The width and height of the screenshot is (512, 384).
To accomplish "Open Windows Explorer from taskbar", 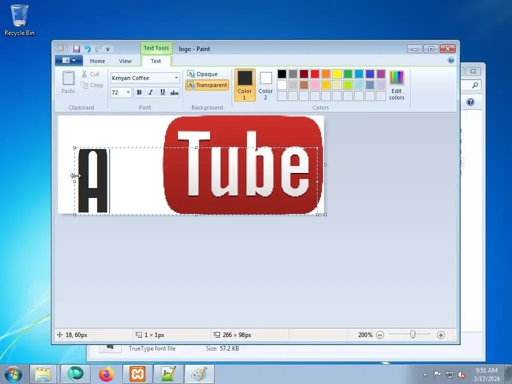I will 43,374.
